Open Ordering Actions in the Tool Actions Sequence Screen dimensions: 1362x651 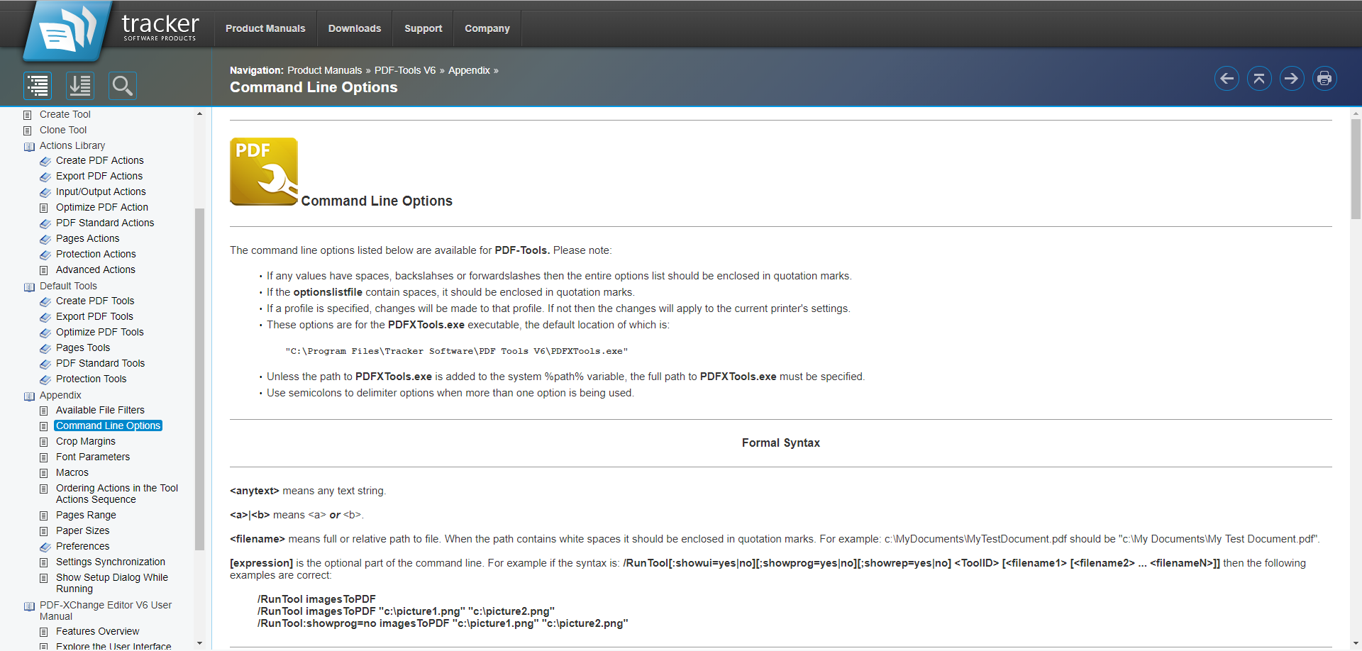pyautogui.click(x=117, y=494)
